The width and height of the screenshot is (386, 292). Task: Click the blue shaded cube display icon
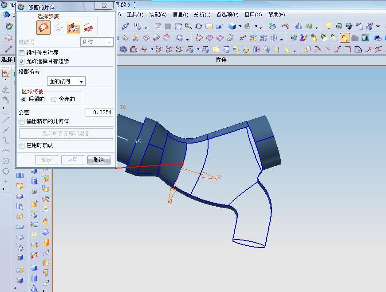click(x=232, y=26)
